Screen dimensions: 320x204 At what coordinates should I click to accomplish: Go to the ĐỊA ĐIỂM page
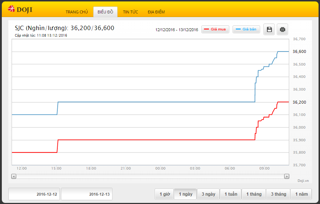[156, 12]
